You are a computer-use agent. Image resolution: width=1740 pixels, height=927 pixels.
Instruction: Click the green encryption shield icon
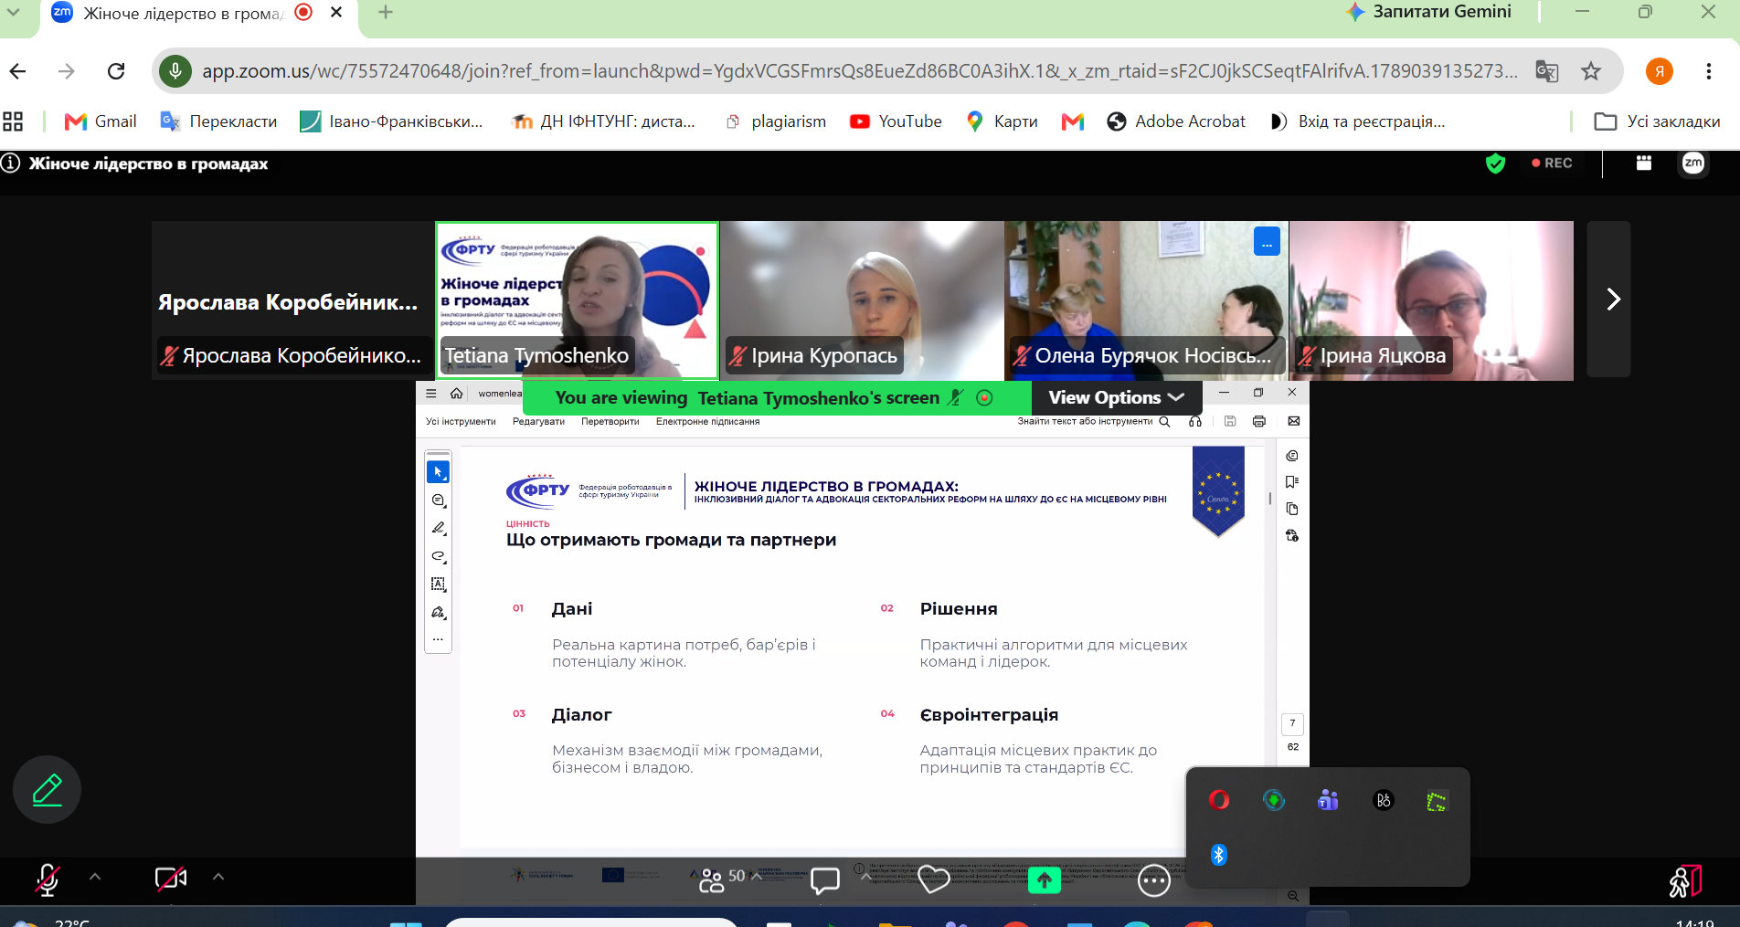(1495, 163)
